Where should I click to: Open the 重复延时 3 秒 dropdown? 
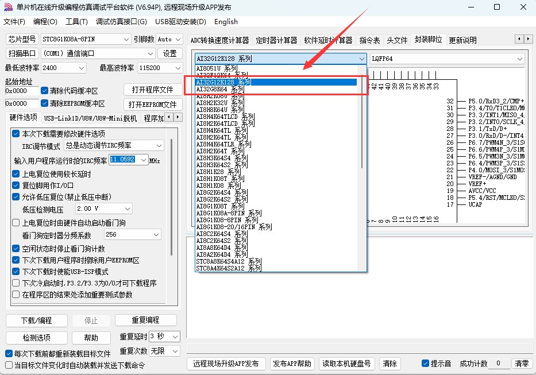pos(164,337)
